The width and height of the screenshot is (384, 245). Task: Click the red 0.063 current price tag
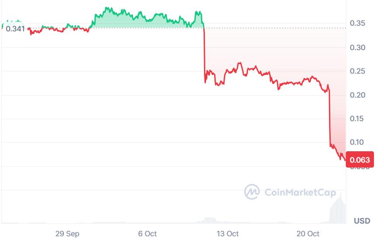pos(360,160)
